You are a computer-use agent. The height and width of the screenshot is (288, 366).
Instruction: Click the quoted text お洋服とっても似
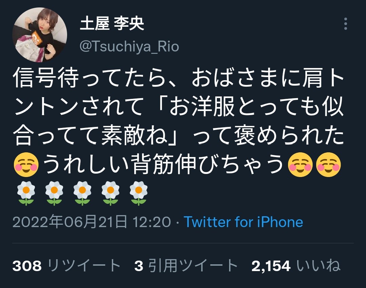(256, 107)
